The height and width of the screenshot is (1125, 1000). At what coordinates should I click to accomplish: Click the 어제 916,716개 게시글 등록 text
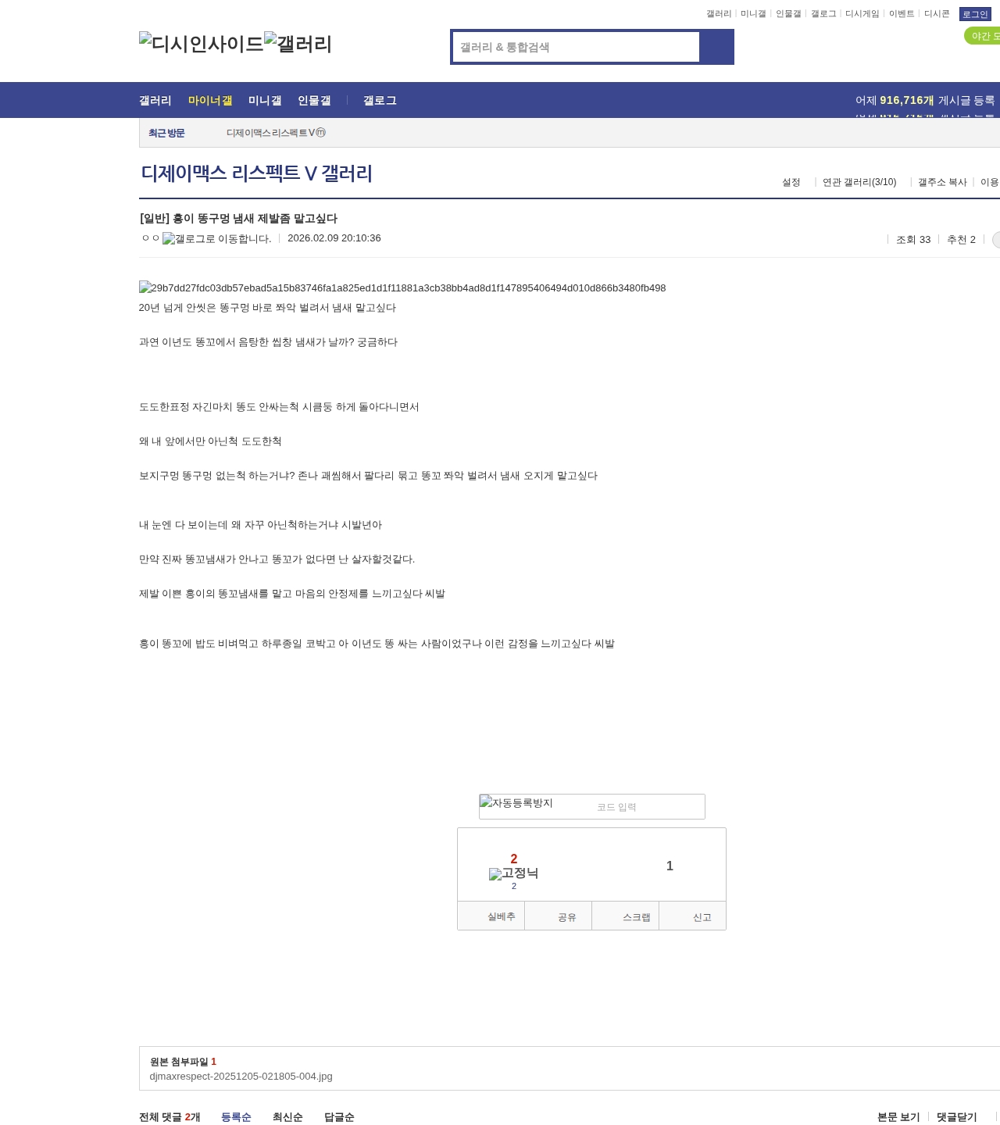click(925, 100)
